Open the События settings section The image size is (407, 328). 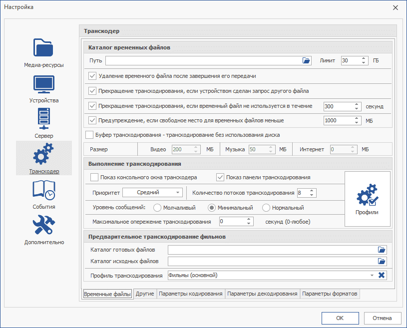point(43,195)
